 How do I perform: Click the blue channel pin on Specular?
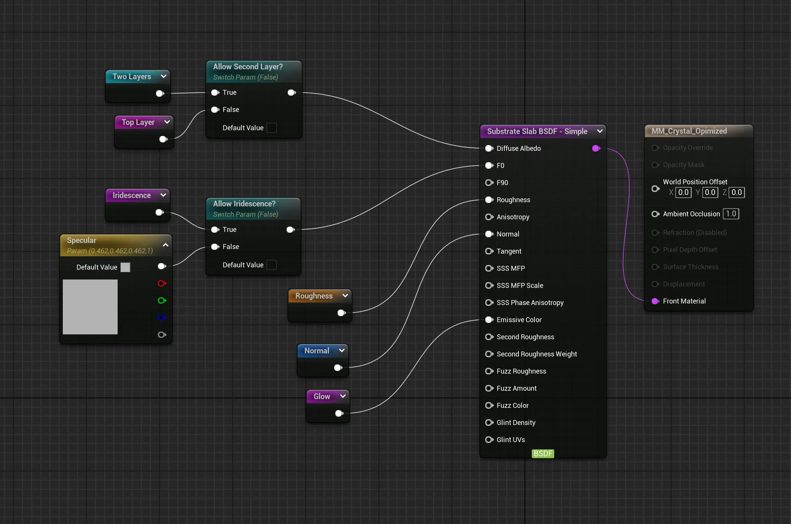pyautogui.click(x=162, y=318)
